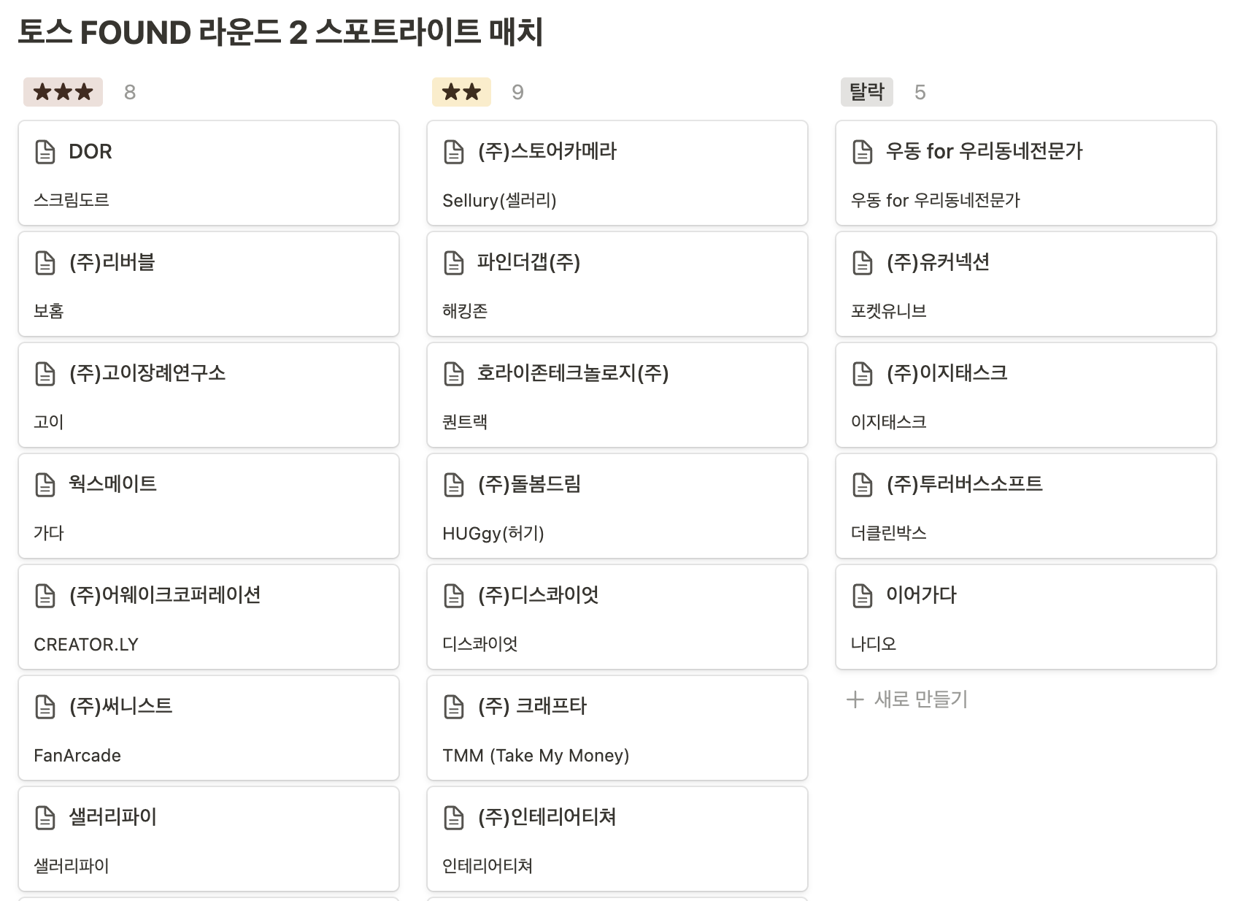This screenshot has width=1248, height=901.
Task: Add new card with 새로 만들기
Action: pyautogui.click(x=907, y=699)
